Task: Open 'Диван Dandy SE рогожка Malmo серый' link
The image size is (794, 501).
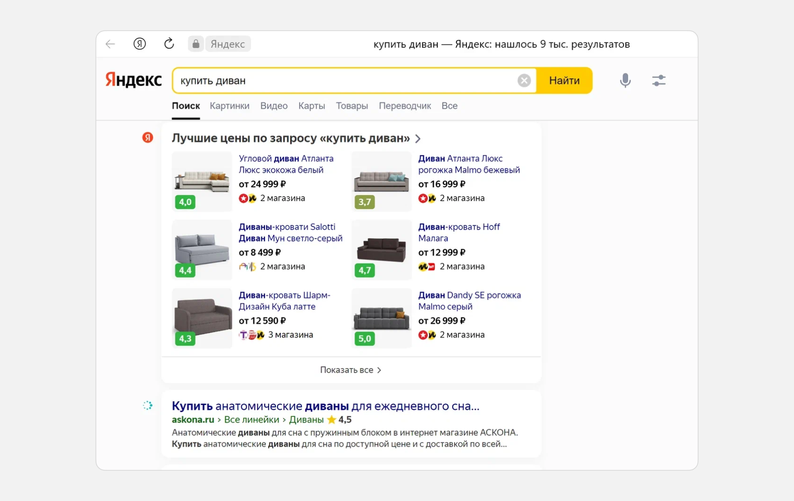Action: pyautogui.click(x=469, y=301)
